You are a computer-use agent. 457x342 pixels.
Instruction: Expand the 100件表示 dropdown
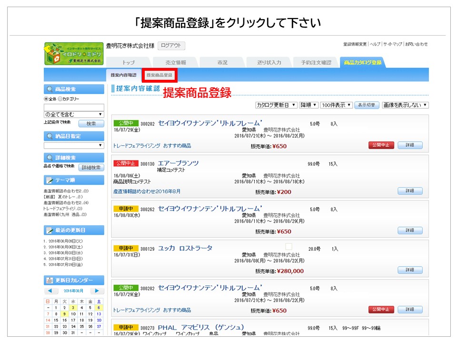tap(336, 105)
